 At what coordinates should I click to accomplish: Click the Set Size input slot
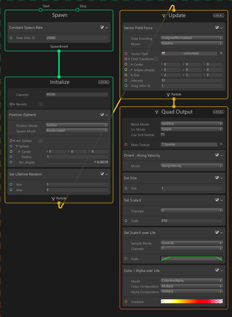[x=126, y=188]
